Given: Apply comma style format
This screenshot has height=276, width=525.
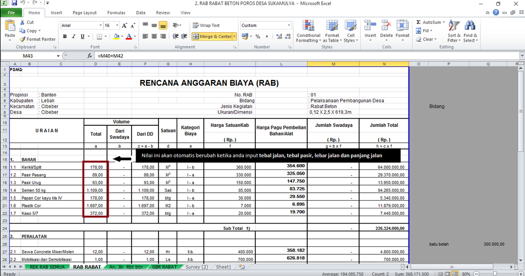Looking at the screenshot, I should pos(267,36).
